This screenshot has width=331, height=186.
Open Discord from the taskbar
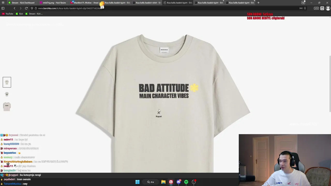click(179, 182)
